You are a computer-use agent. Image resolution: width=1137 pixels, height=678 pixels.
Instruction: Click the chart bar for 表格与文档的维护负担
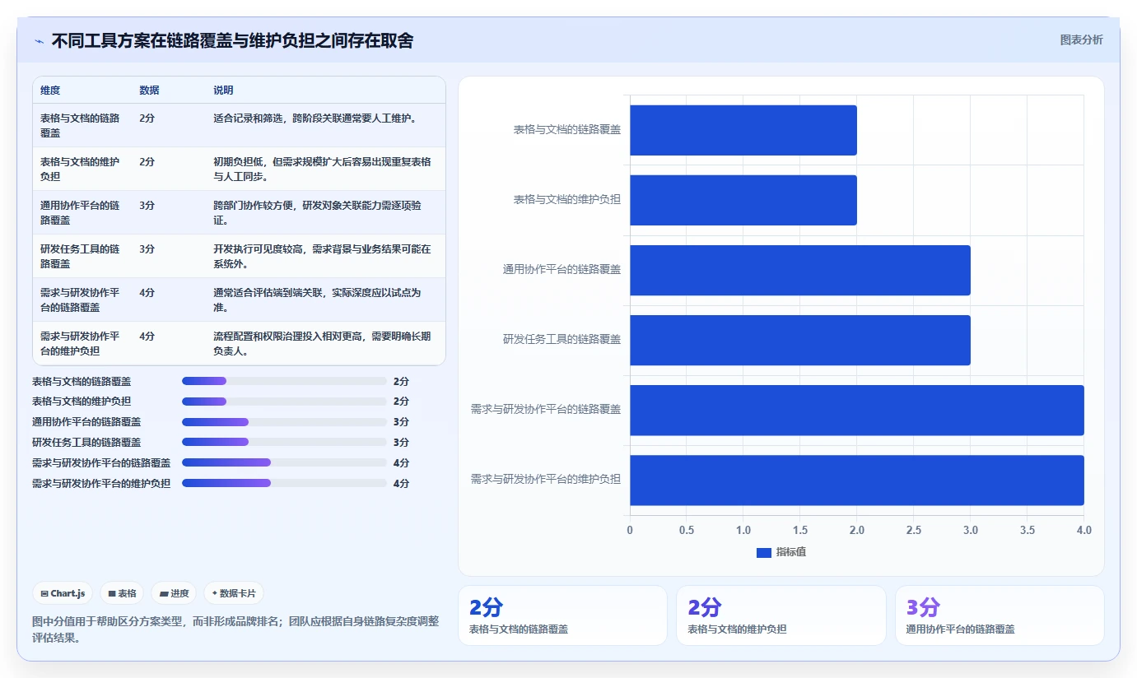point(743,200)
